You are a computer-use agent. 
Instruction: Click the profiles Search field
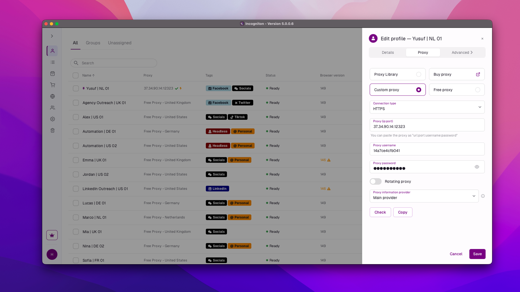[114, 63]
